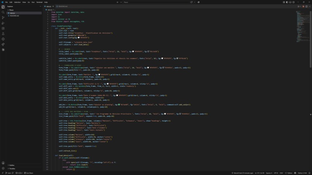
Task: Open the Search view in activity bar
Action: coord(3,12)
